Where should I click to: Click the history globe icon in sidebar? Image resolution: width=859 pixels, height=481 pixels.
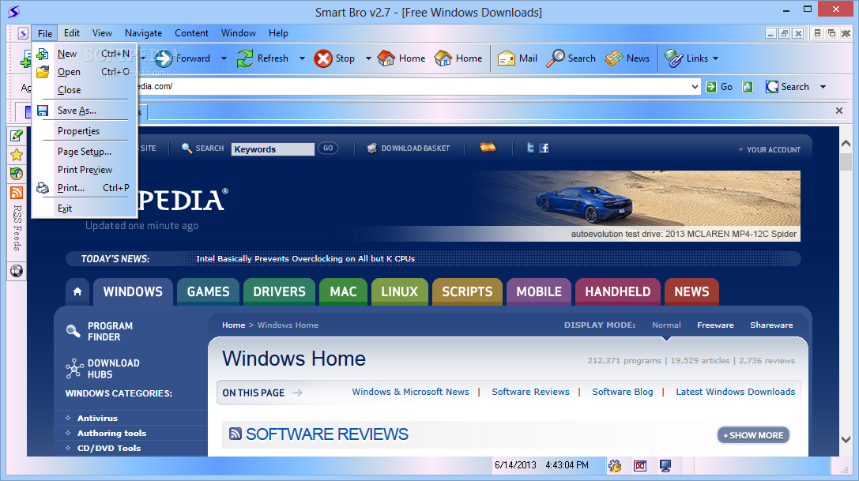pos(17,174)
